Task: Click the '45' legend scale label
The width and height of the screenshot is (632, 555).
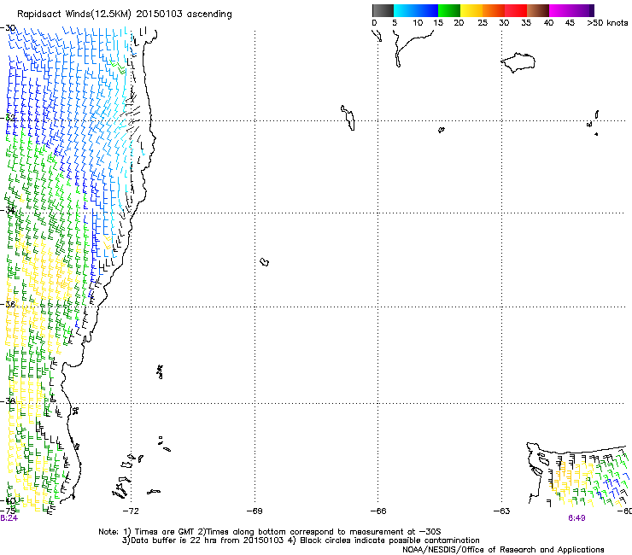Action: 570,23
